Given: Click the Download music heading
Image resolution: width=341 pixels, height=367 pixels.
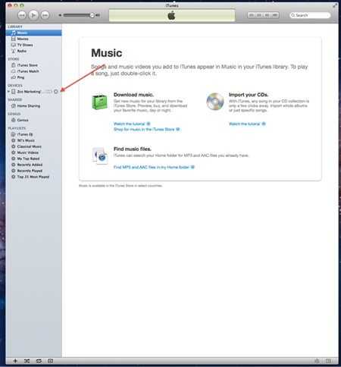Looking at the screenshot, I should [x=133, y=95].
